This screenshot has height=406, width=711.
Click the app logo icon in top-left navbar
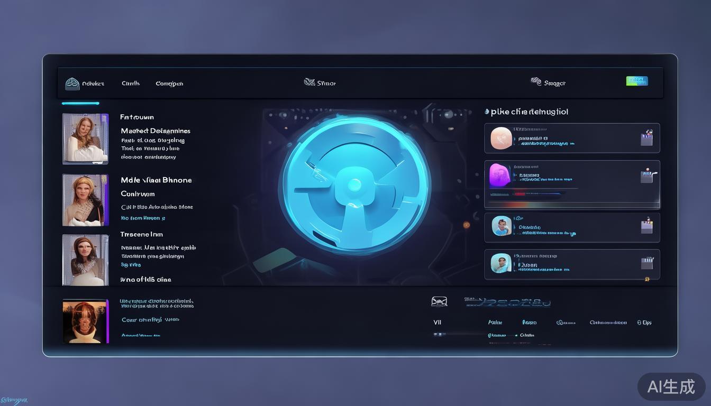point(72,84)
